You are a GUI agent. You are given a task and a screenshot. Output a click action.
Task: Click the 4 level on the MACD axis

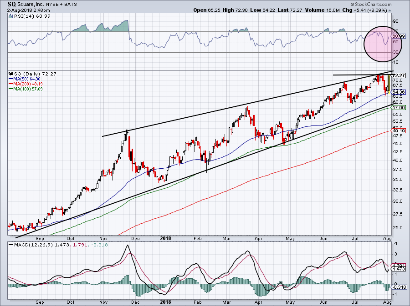click(x=395, y=244)
